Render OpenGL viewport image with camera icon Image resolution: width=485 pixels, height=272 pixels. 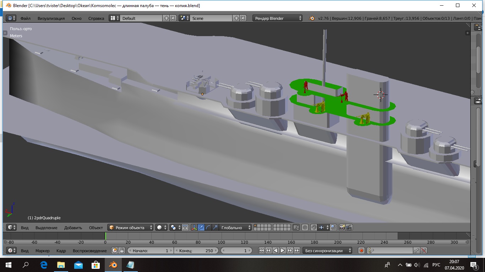coord(342,227)
